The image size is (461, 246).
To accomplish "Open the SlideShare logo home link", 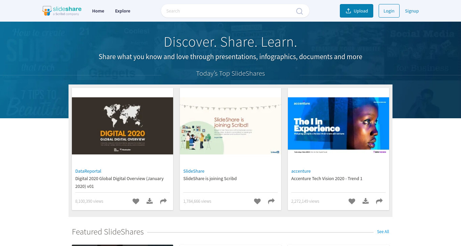I will (62, 11).
